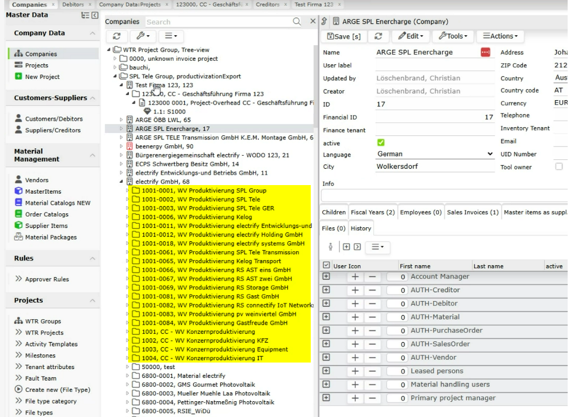
Task: Collapse Master Data panel with arrow icon
Action: tap(95, 15)
